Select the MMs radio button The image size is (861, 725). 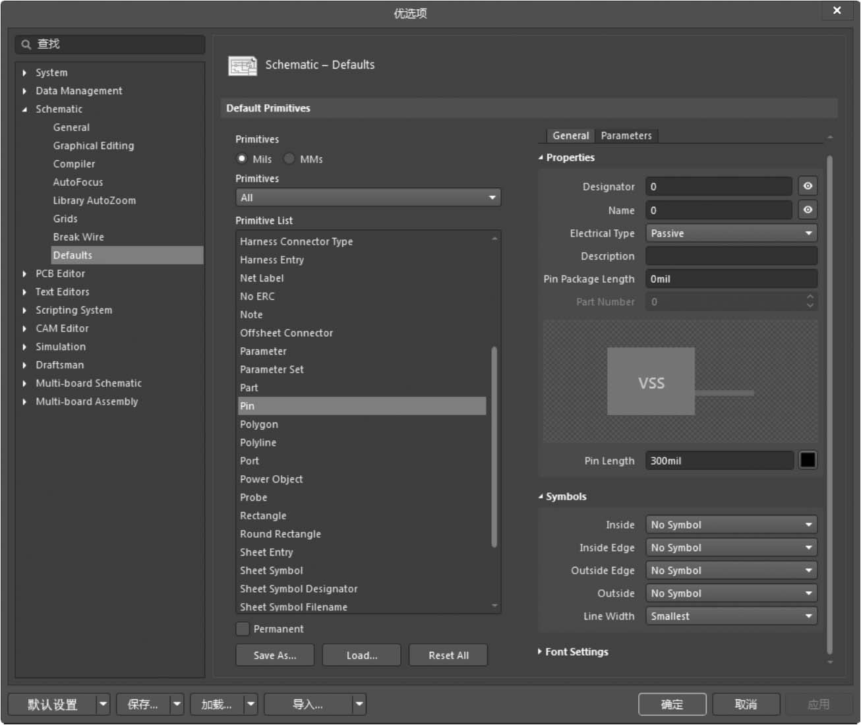[289, 159]
